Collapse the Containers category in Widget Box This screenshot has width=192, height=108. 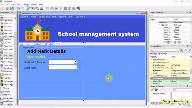(x=1, y=68)
